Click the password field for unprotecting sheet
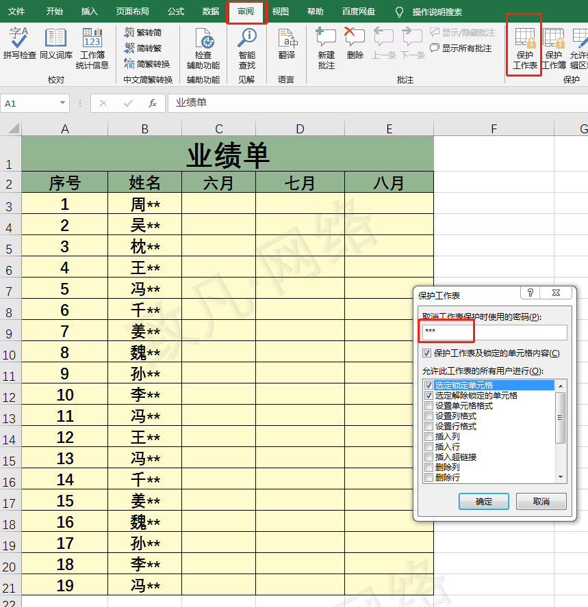 coord(495,332)
